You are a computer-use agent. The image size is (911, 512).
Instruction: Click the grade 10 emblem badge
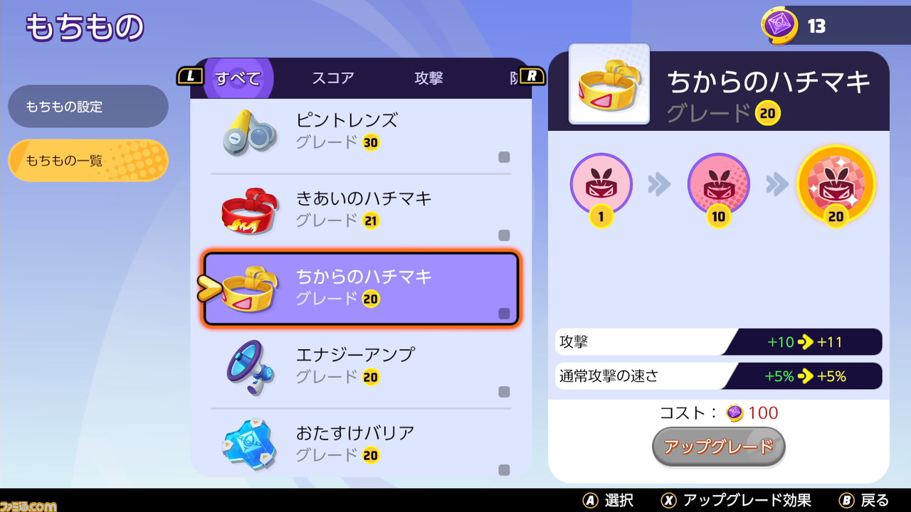[718, 188]
